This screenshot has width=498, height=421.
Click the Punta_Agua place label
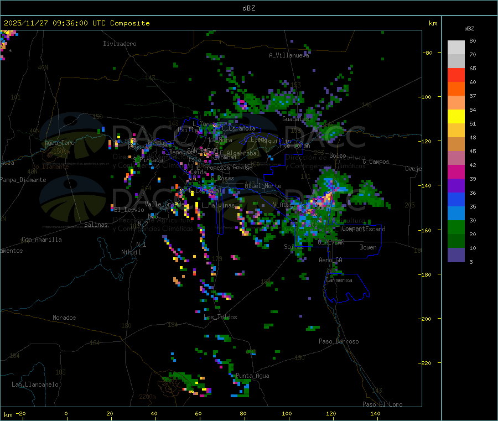[252, 376]
